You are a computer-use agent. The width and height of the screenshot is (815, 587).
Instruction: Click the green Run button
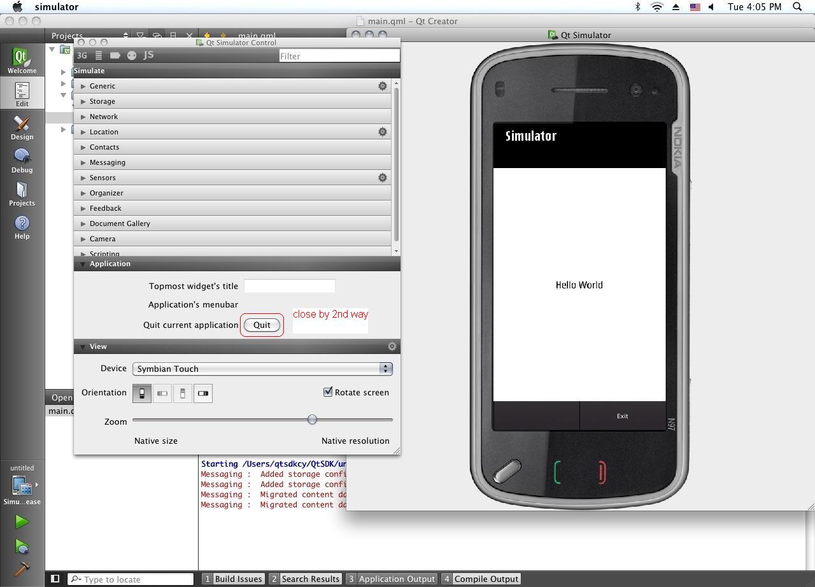22,521
